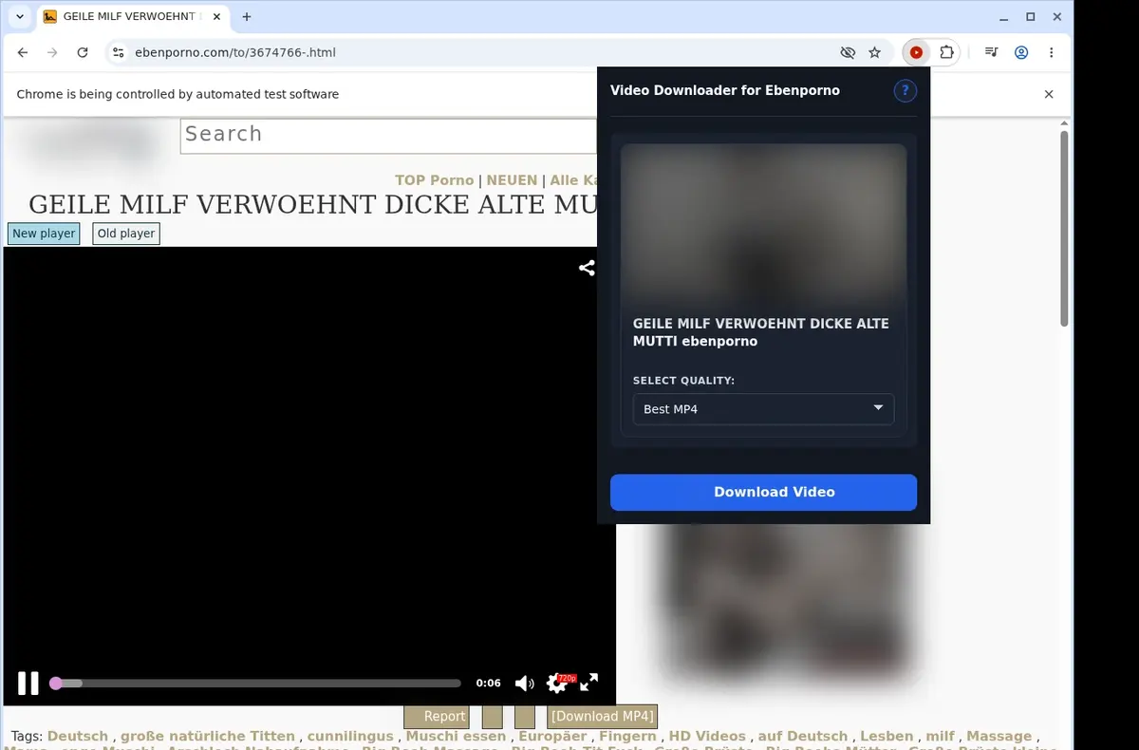Click the [Download MP4] button
The width and height of the screenshot is (1139, 750).
pos(602,717)
